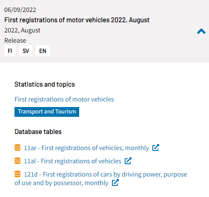The height and width of the screenshot is (197, 209).
Task: Click external link icon beside 11ar table
Action: 156,148
